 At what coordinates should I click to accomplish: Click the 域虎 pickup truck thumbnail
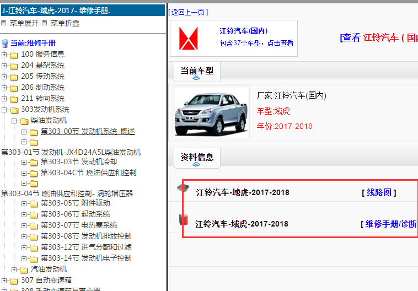pyautogui.click(x=211, y=112)
